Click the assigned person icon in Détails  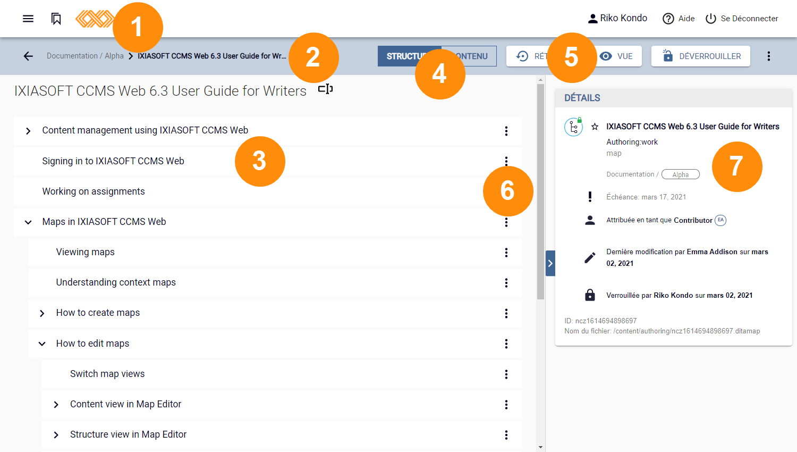[590, 220]
